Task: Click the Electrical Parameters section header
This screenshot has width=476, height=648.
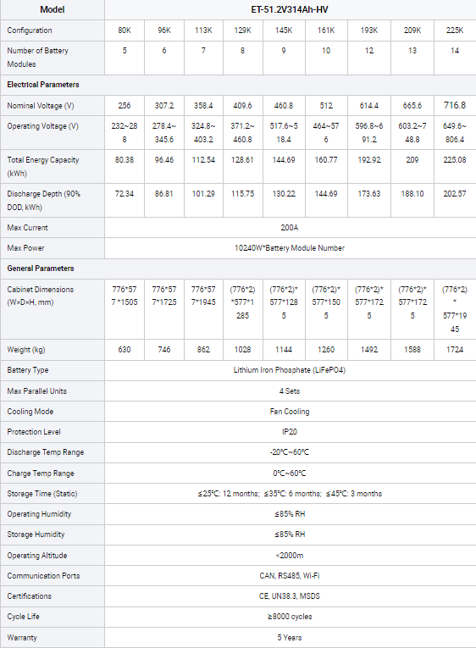Action: 43,85
